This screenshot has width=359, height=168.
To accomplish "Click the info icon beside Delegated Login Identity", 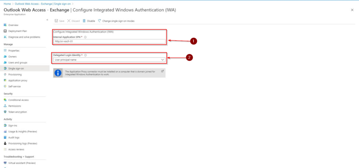I will tap(85, 55).
